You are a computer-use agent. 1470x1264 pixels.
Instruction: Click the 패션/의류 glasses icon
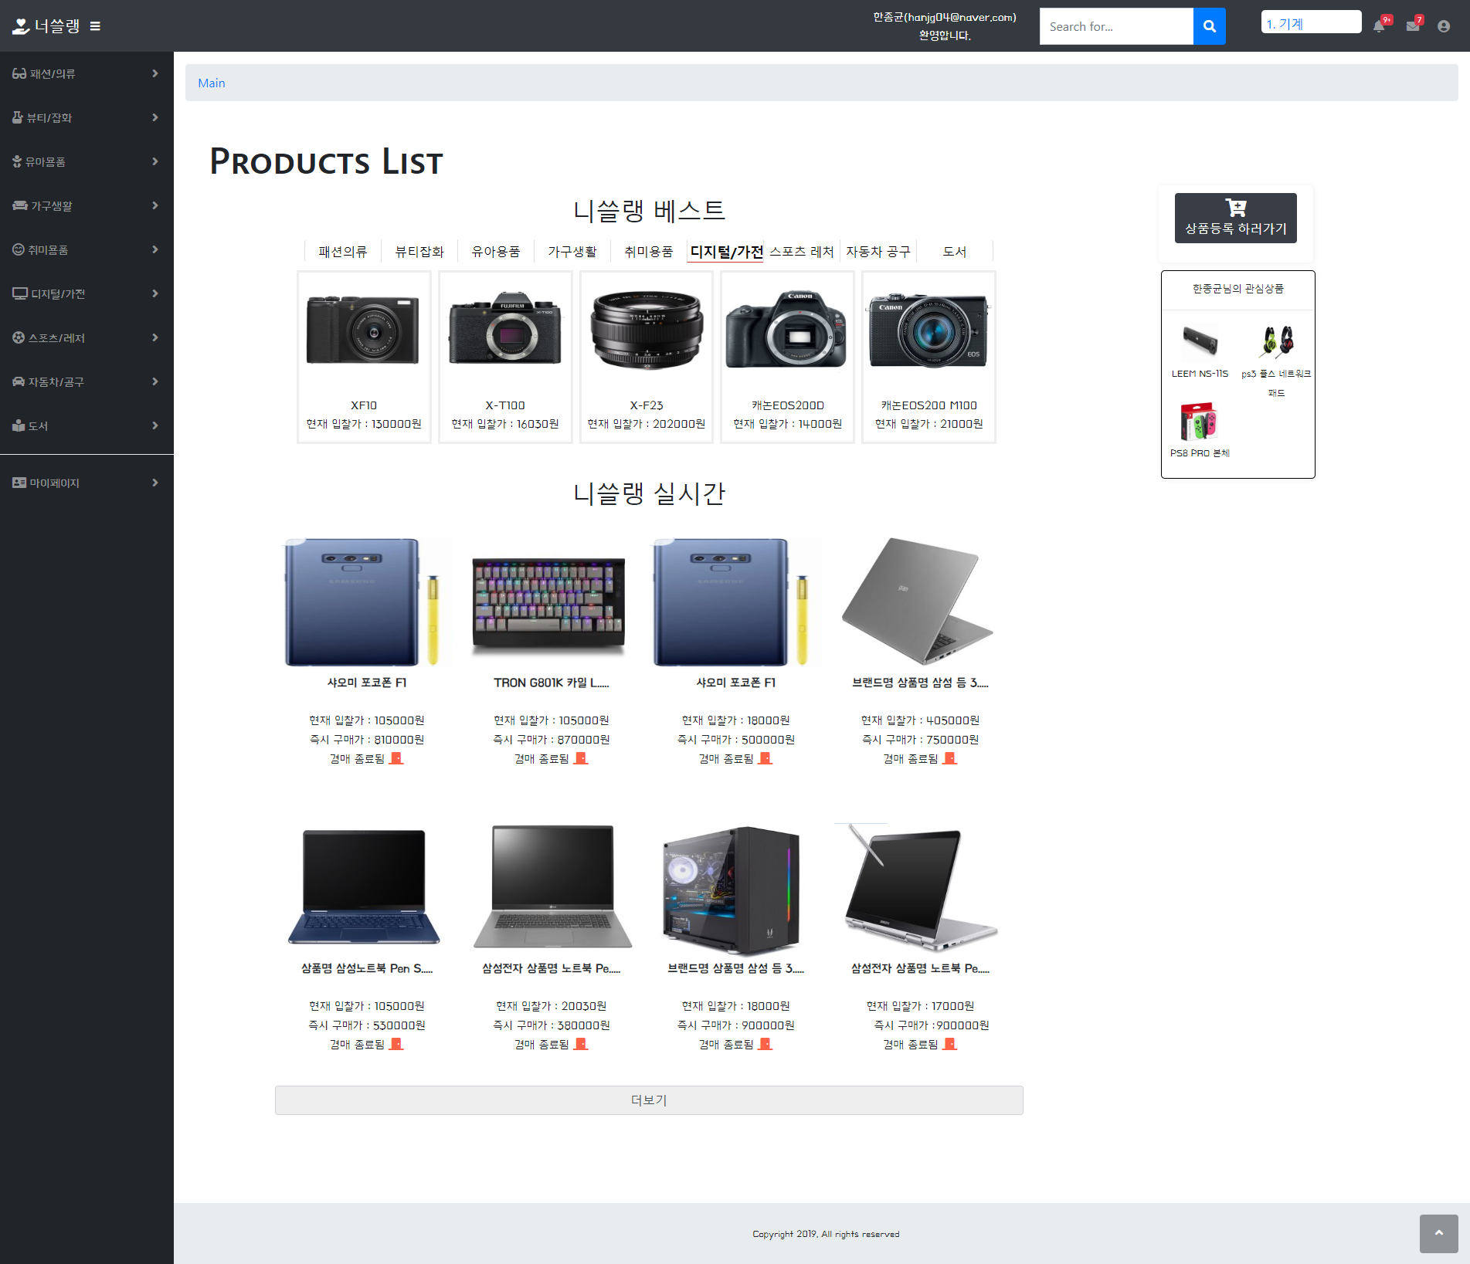tap(19, 73)
